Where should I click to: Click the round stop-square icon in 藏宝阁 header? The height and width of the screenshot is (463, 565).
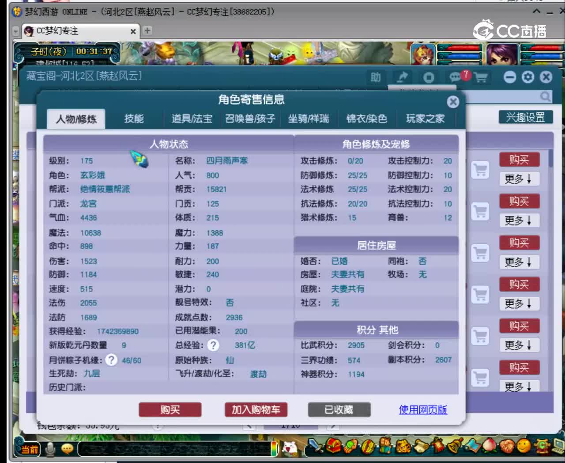coord(429,77)
